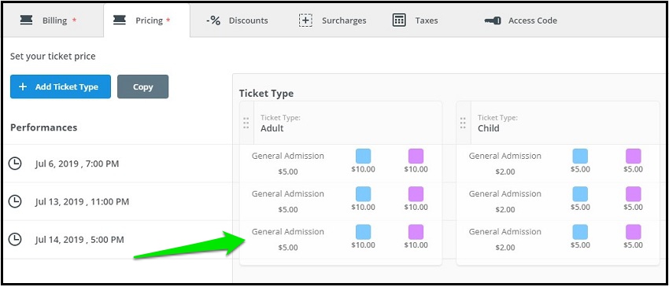Click the Copy button
Screen dimensions: 669x287
coord(143,86)
